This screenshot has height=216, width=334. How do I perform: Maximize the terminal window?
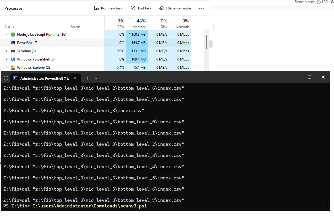(x=309, y=77)
